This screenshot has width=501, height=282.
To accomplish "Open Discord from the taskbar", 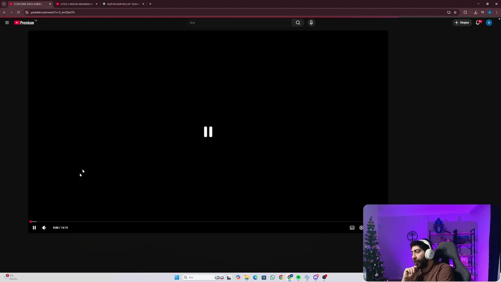I will [316, 277].
